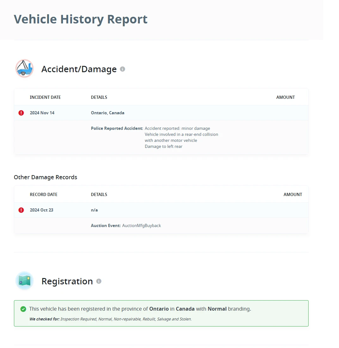Select bold 'Ontario' in the registration notice
Screen dimensions: 339x348
click(159, 309)
